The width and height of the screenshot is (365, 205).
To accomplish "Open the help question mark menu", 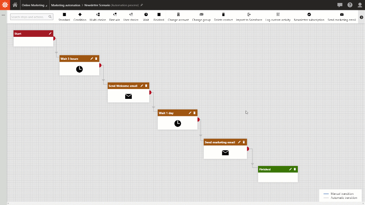I will tap(350, 5).
